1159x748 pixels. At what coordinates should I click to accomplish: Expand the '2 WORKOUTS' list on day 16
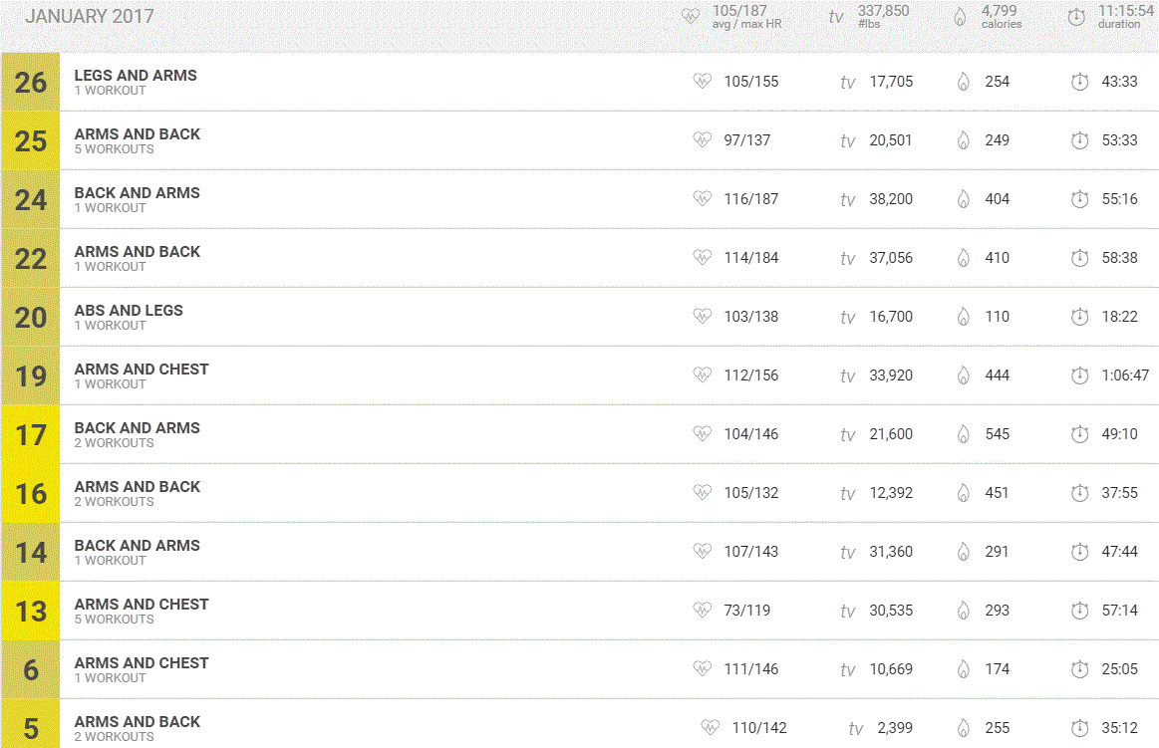point(114,502)
